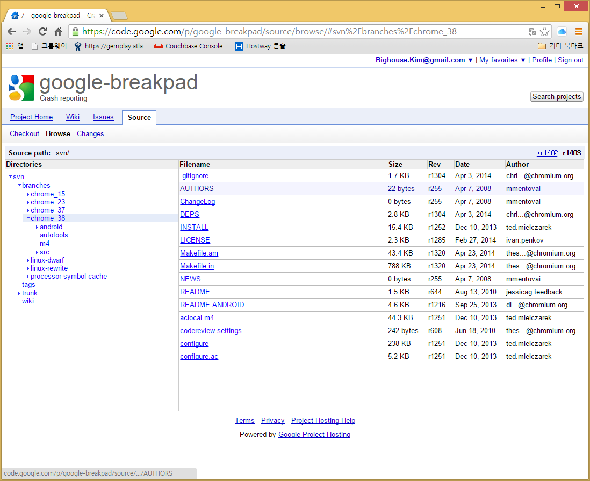The width and height of the screenshot is (590, 481).
Task: Open the DEPS file
Action: [x=190, y=214]
